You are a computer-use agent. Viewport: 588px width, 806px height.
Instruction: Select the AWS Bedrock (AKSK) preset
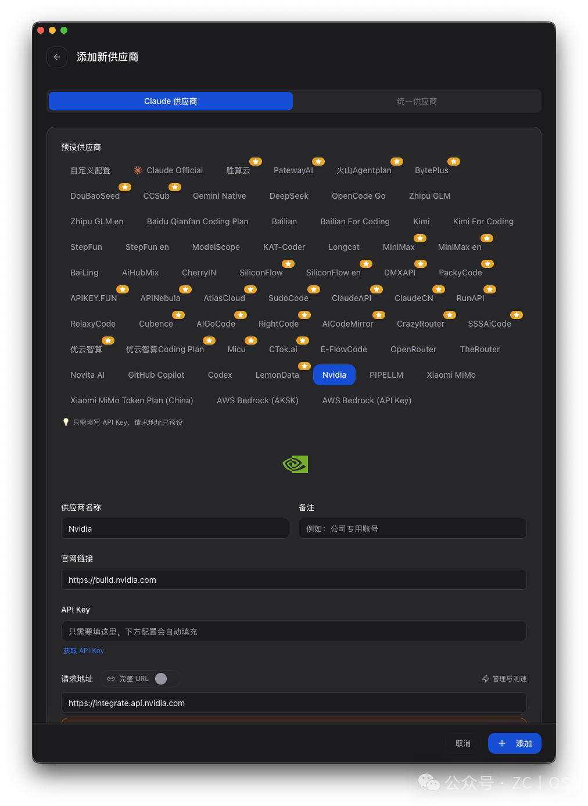(x=257, y=400)
